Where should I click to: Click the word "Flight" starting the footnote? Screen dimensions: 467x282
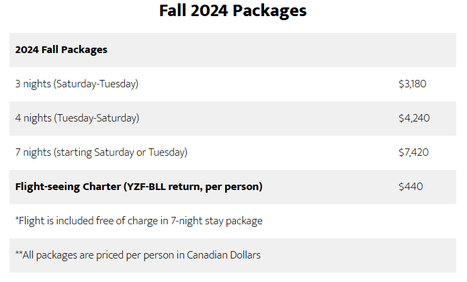click(x=31, y=221)
